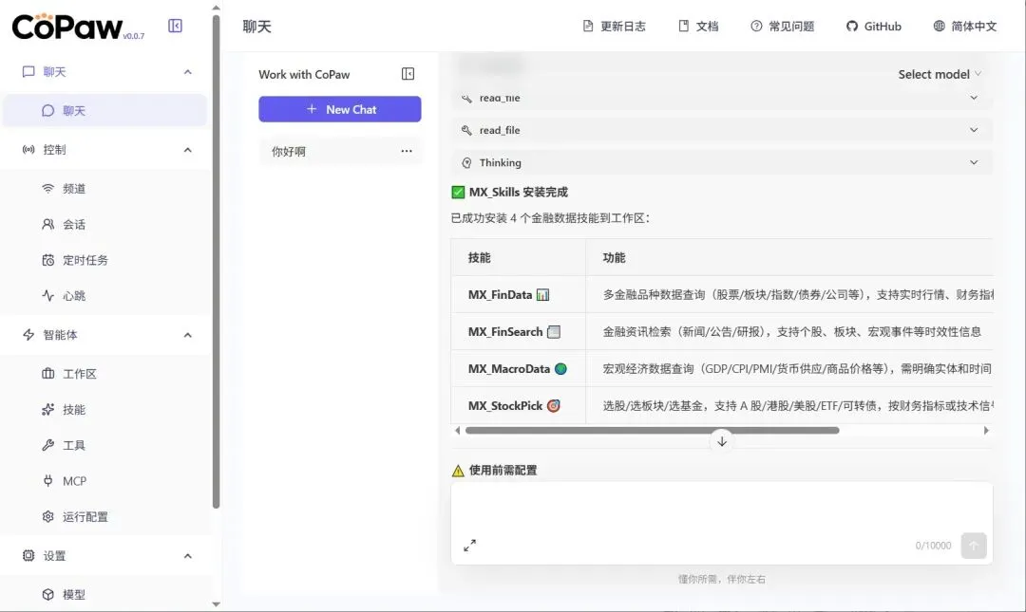This screenshot has height=612, width=1026.
Task: Click the 使用前需配置 heading
Action: [x=503, y=470]
